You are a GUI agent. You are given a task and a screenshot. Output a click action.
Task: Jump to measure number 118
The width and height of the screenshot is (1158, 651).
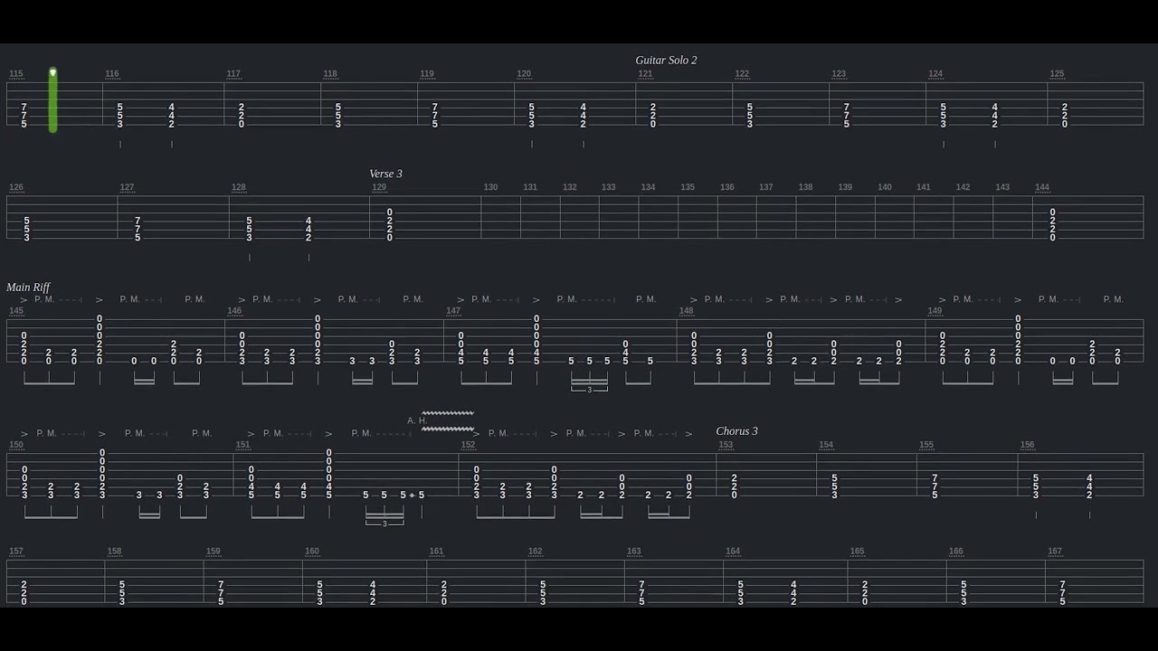[x=330, y=74]
